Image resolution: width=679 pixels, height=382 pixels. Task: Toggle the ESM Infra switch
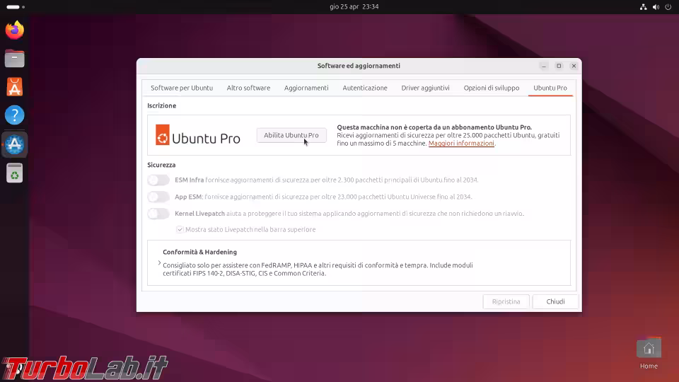[x=158, y=180]
